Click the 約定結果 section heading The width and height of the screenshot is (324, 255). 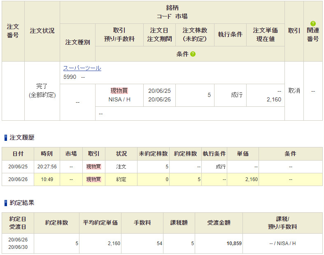(22, 202)
